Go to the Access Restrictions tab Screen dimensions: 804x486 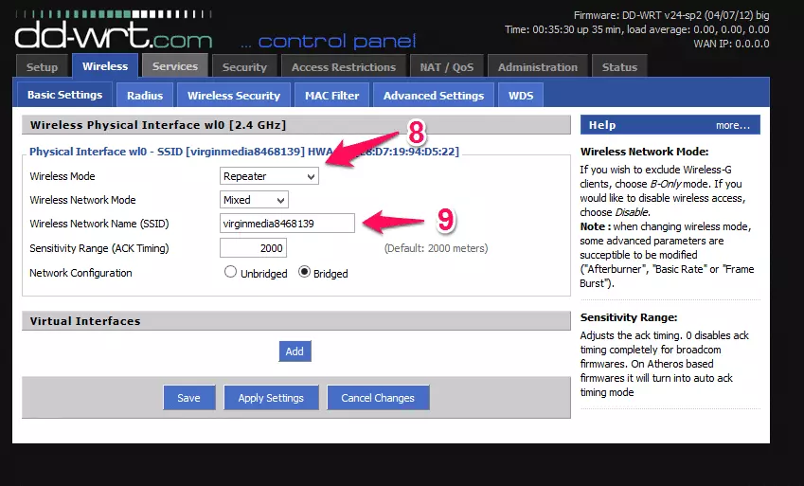coord(344,67)
